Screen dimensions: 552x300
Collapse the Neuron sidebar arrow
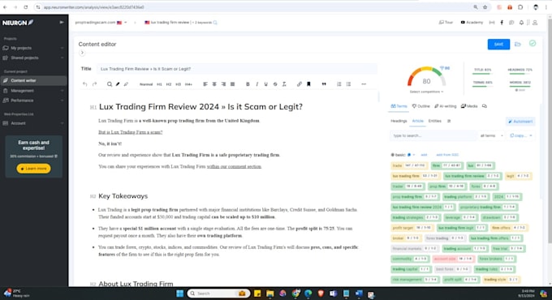pyautogui.click(x=62, y=22)
